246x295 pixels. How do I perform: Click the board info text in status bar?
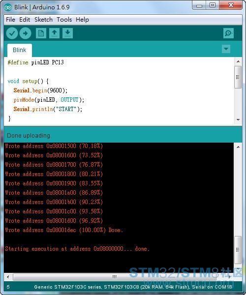(133, 287)
